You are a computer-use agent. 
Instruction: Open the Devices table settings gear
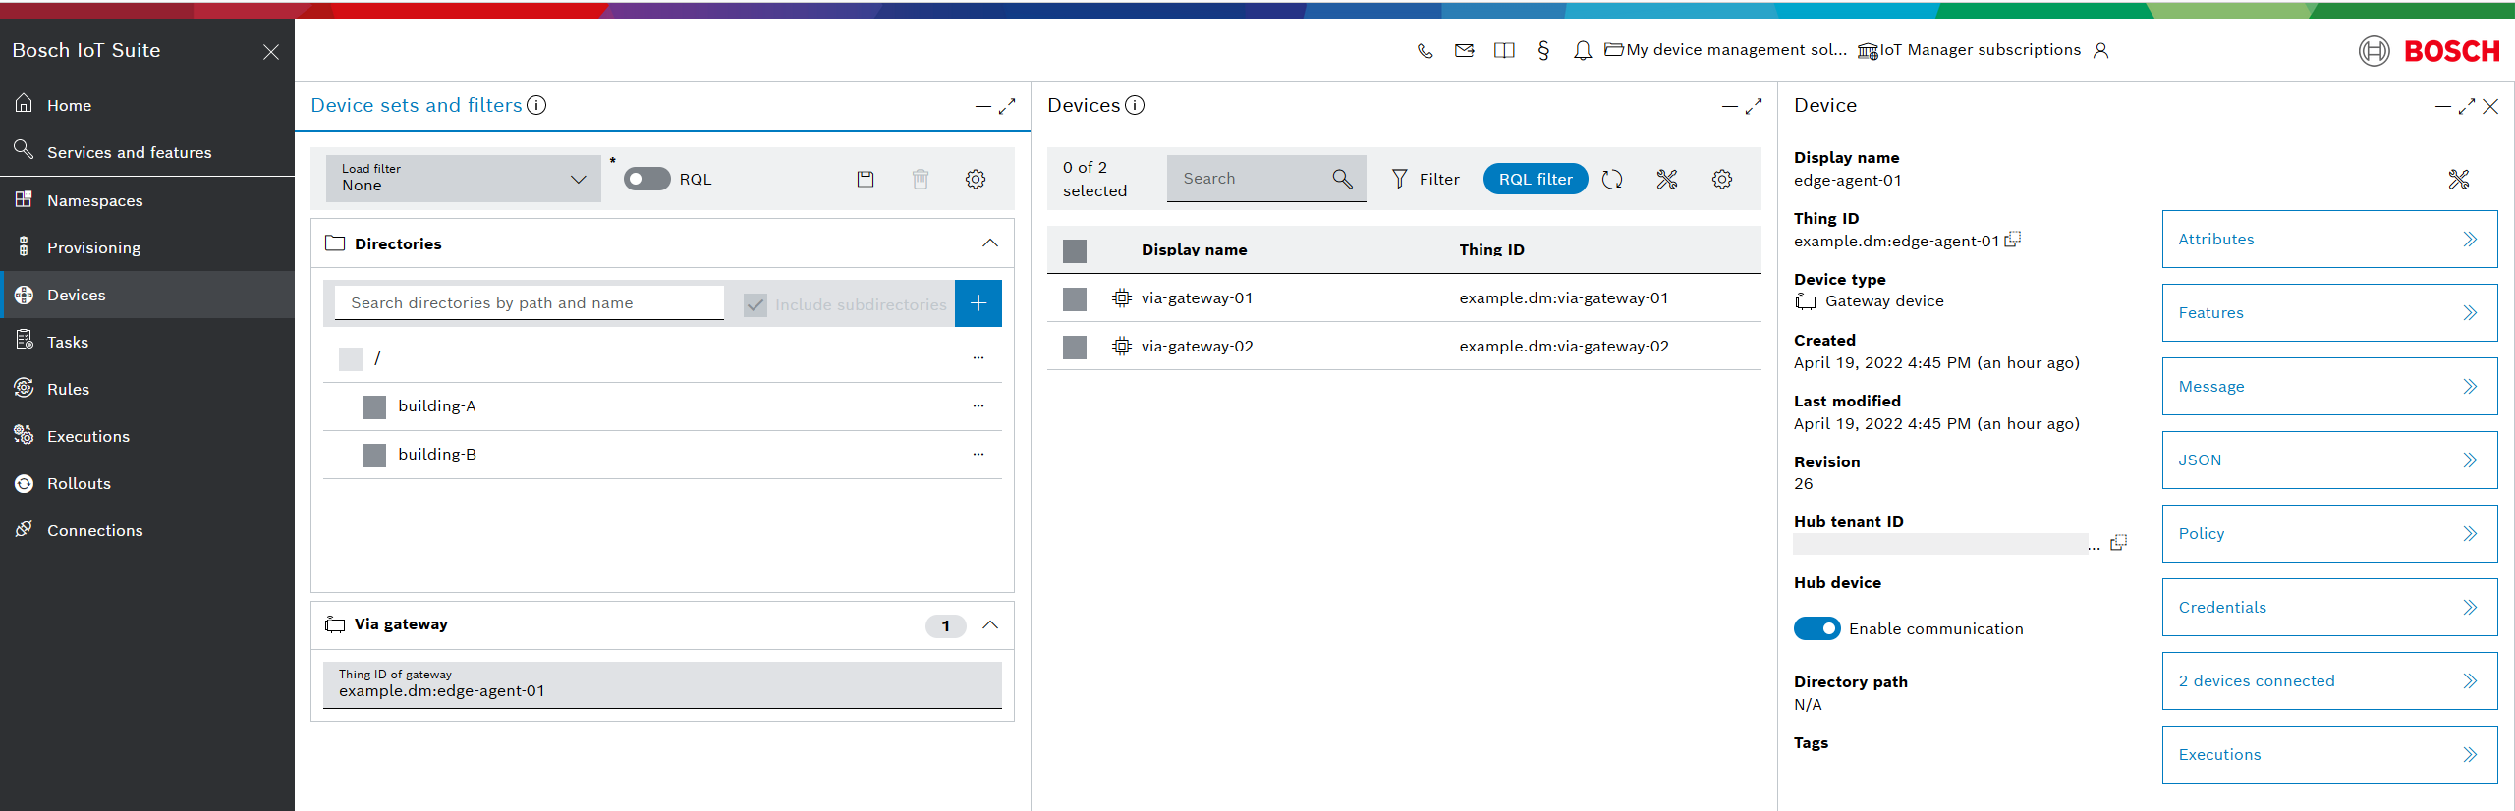[1722, 179]
